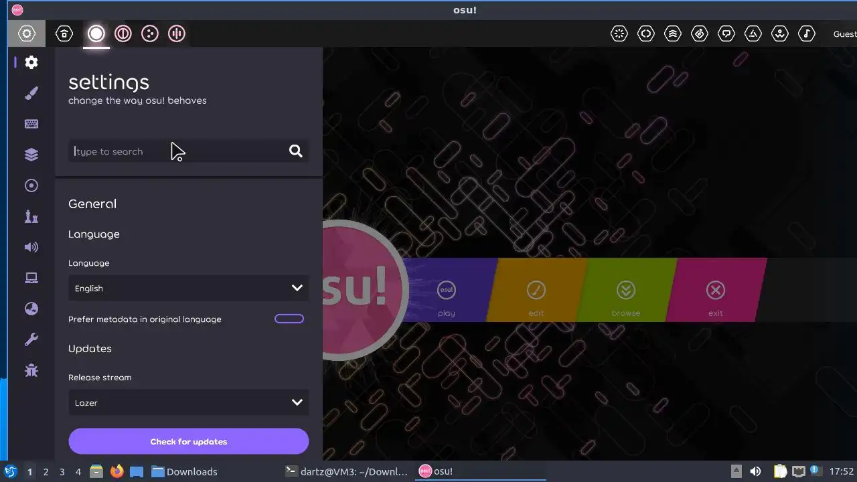Open the dashboard person icon
The image size is (857, 482).
click(x=780, y=33)
